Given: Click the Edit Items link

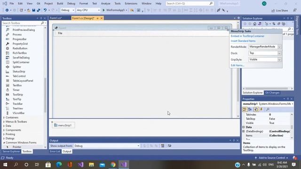Looking at the screenshot, I should coord(238,65).
